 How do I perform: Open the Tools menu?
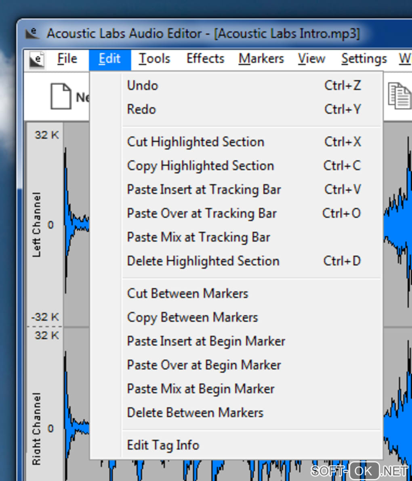point(154,59)
